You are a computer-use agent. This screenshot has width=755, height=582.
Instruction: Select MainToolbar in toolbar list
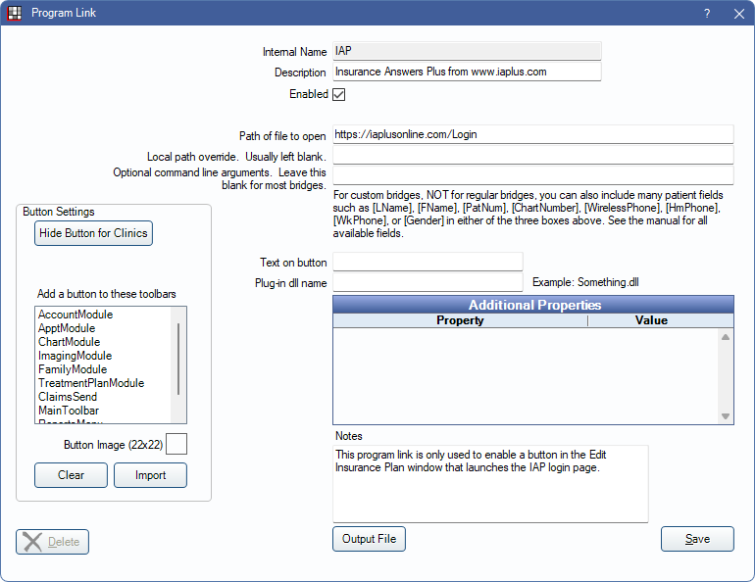(69, 411)
